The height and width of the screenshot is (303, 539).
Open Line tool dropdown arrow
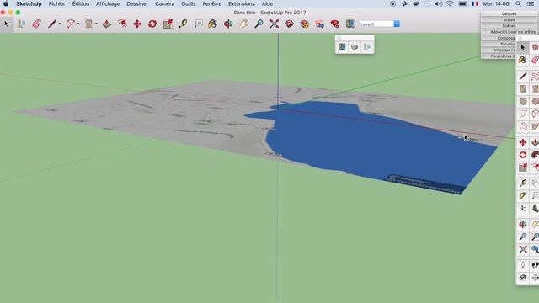pos(60,24)
